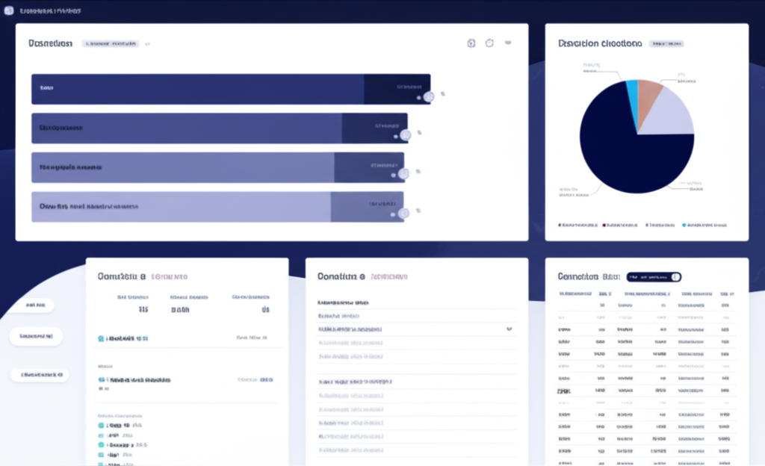Click the teal icon in bottom-left card's second entry
The height and width of the screenshot is (466, 765).
(102, 380)
